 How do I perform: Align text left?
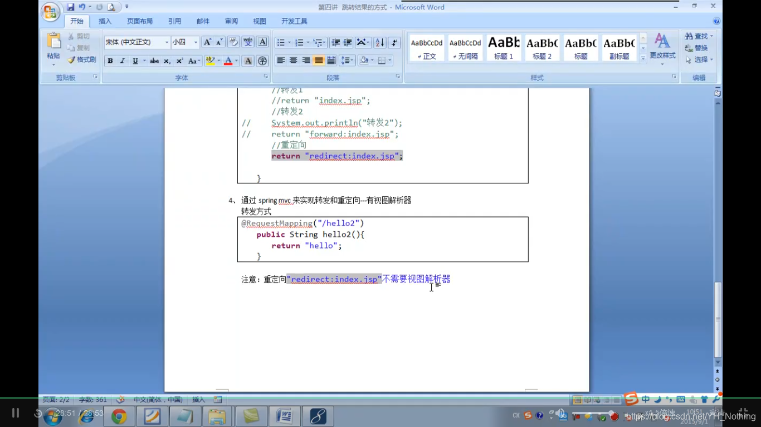[x=281, y=61]
